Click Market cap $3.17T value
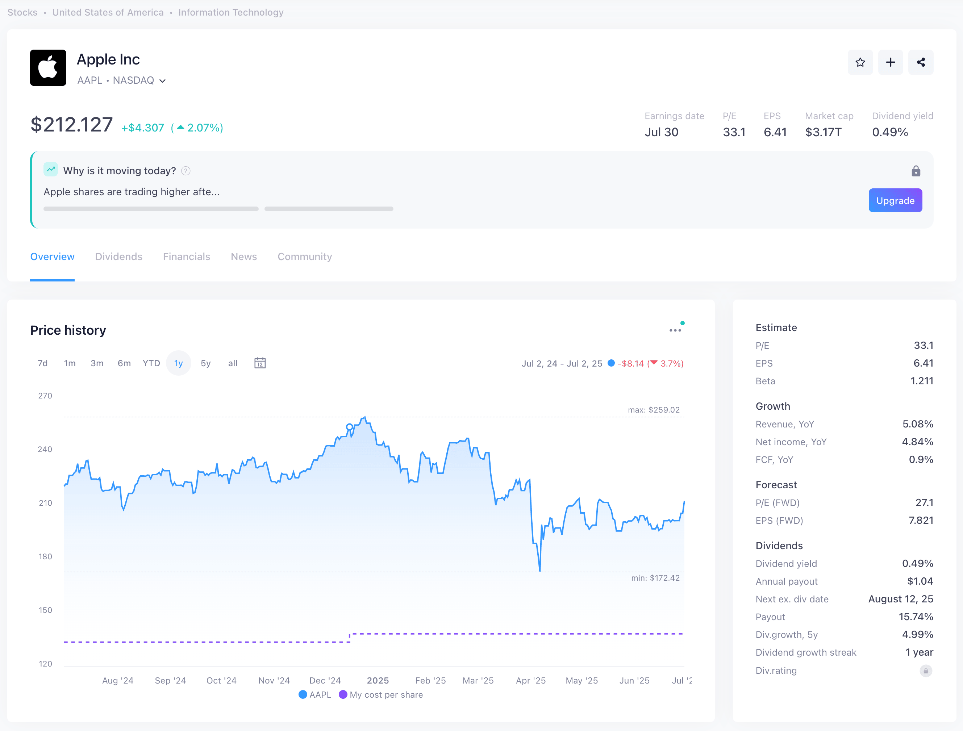The width and height of the screenshot is (963, 731). 823,132
